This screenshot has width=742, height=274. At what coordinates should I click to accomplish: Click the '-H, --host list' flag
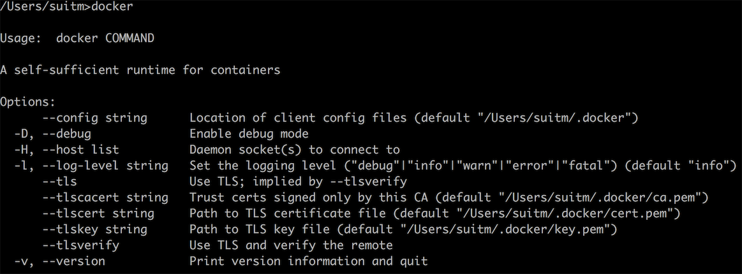click(x=67, y=150)
